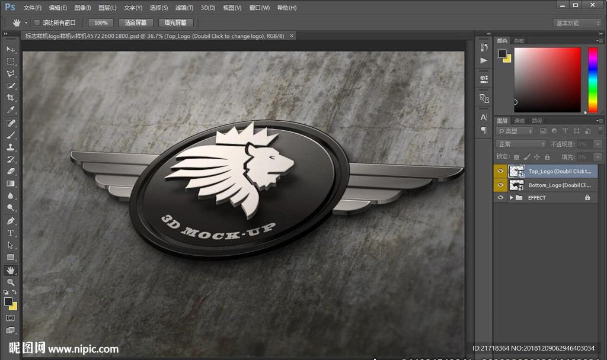Select the Clone Stamp tool
Viewport: 607px width, 360px height.
click(11, 147)
